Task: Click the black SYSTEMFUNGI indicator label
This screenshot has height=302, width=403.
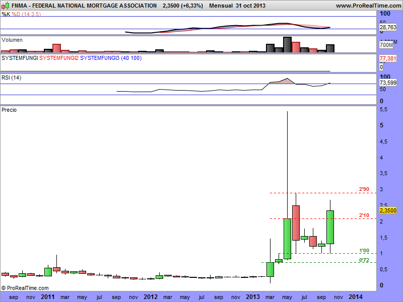Action: coord(20,58)
